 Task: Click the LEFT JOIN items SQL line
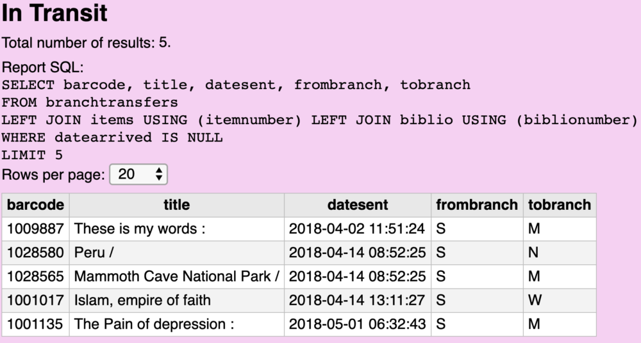[x=320, y=120]
